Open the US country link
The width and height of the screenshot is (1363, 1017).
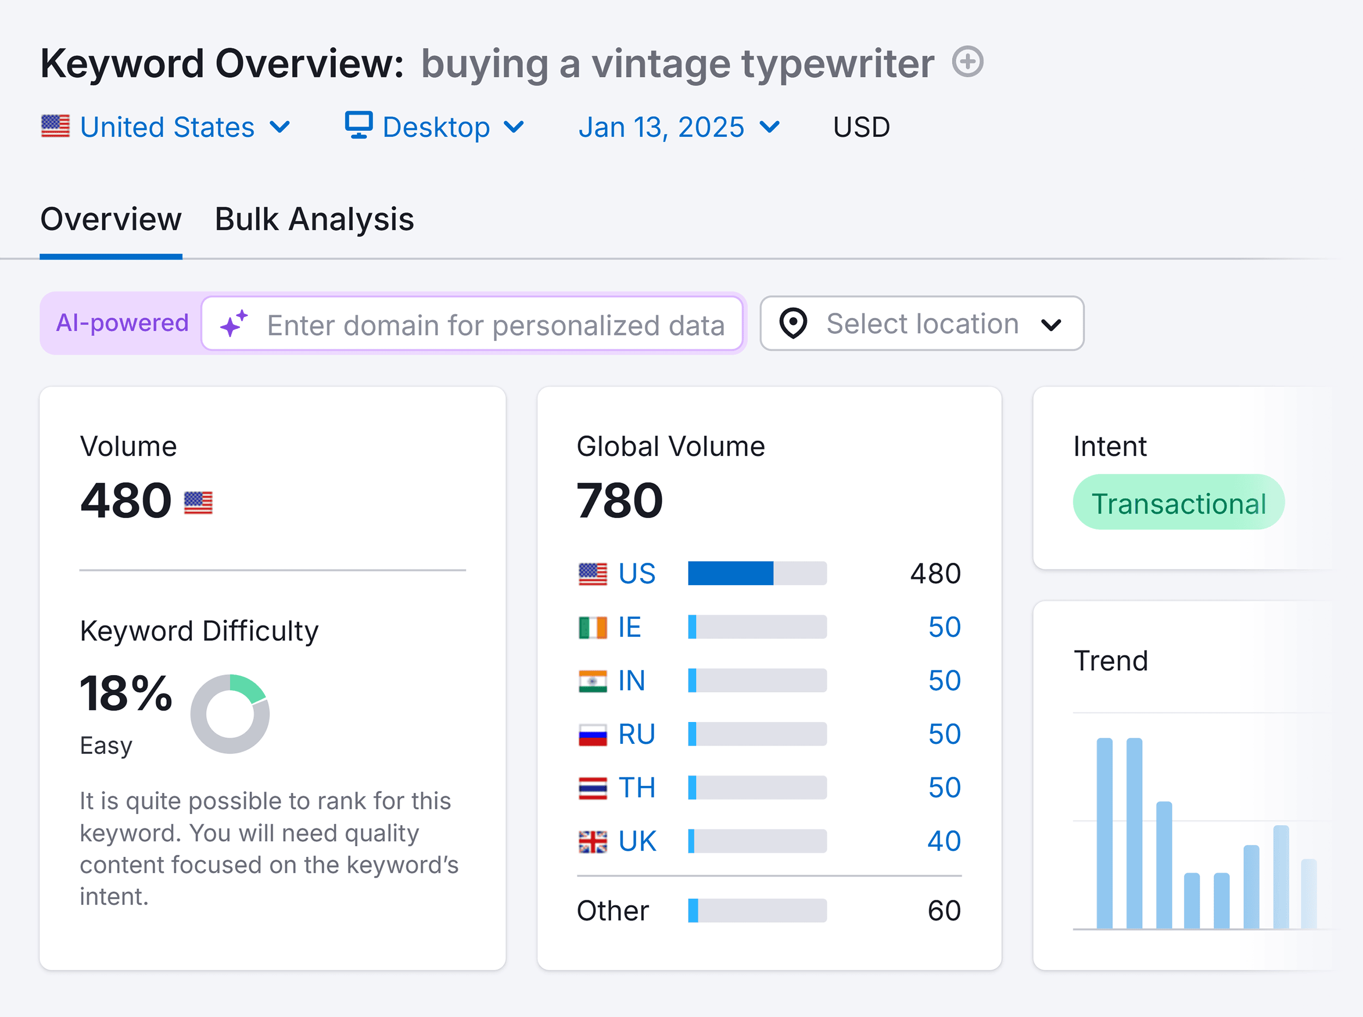click(637, 574)
